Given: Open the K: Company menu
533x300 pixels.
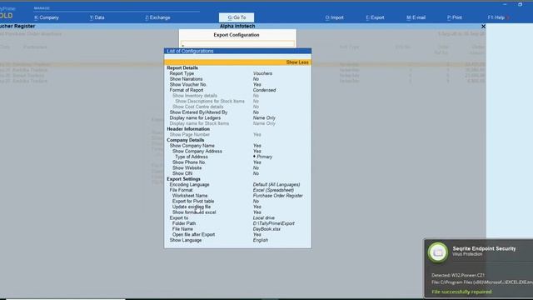Looking at the screenshot, I should click(47, 17).
